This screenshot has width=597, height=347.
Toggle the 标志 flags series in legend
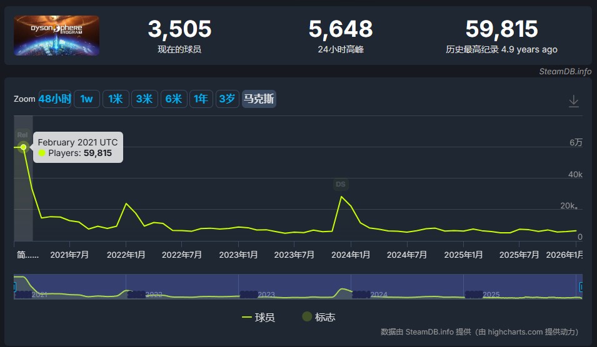(x=318, y=317)
